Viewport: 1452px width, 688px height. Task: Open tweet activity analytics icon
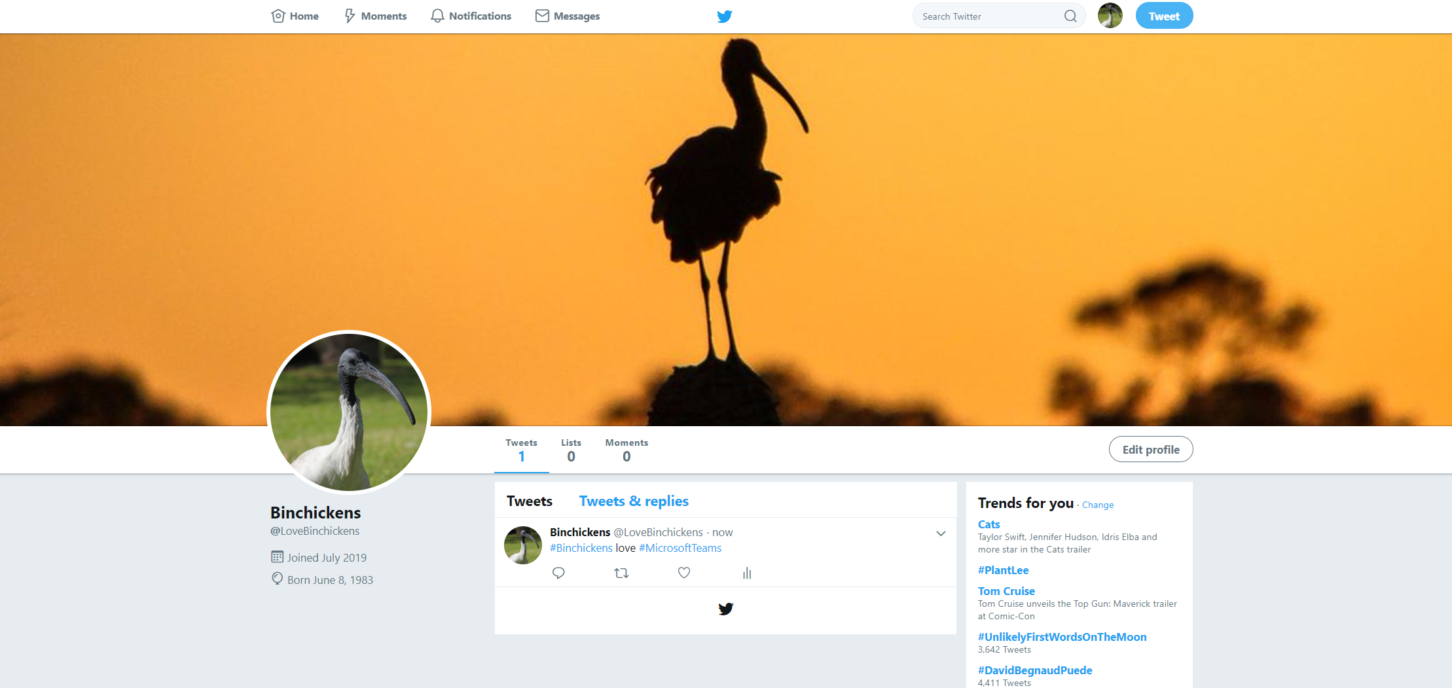coord(747,573)
